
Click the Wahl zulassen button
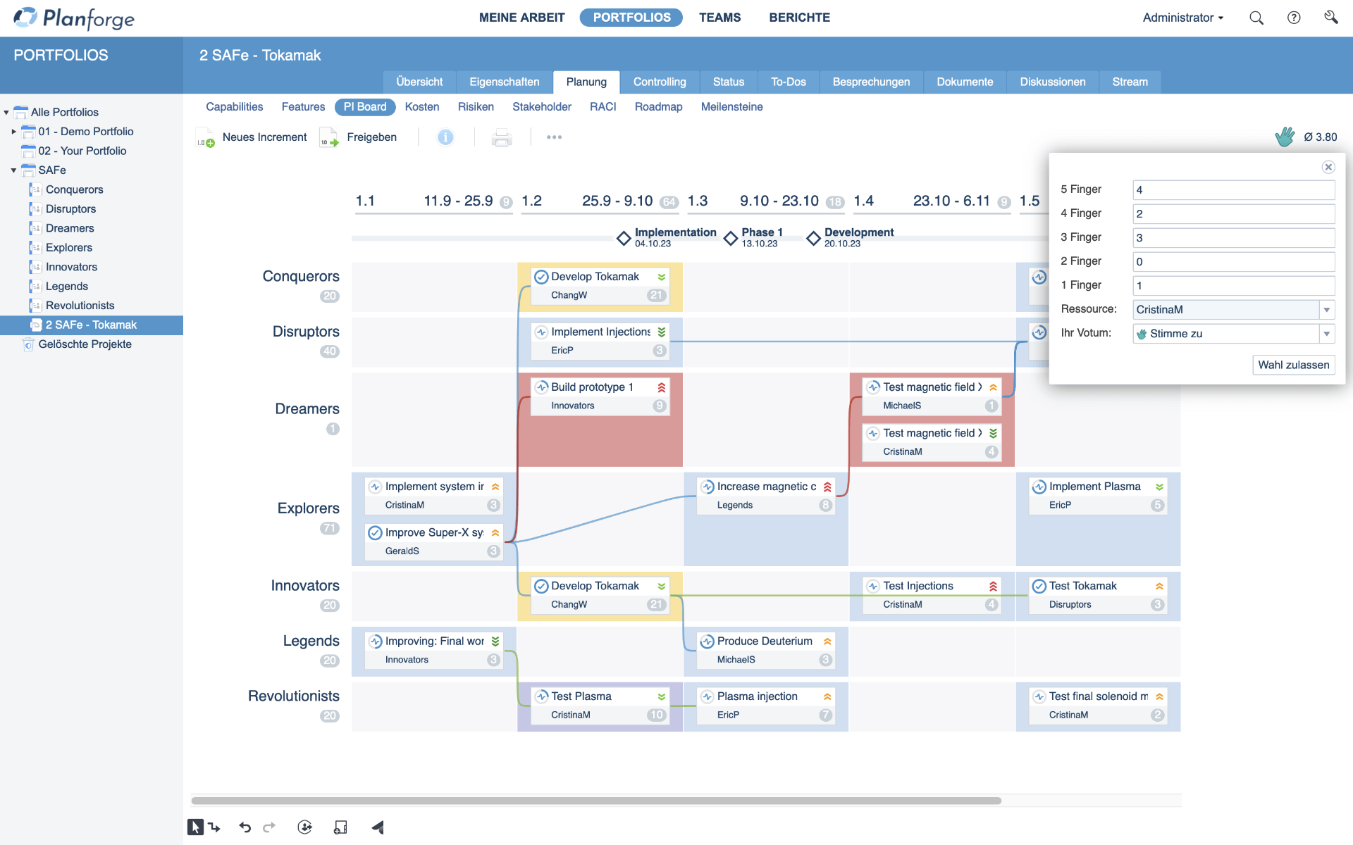pyautogui.click(x=1294, y=365)
